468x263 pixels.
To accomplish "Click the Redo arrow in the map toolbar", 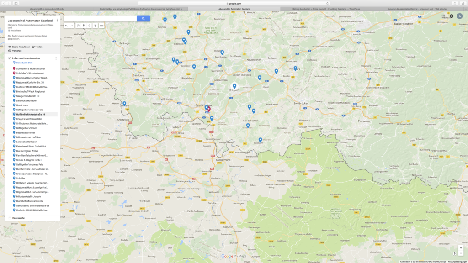I will 72,26.
